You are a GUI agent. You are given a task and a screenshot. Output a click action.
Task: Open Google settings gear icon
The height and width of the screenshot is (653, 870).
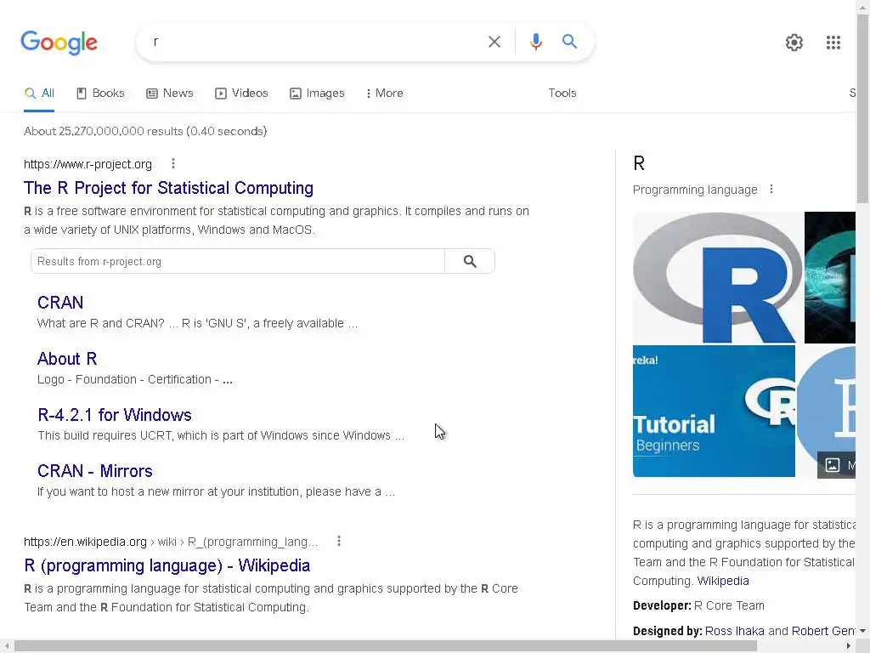point(794,43)
